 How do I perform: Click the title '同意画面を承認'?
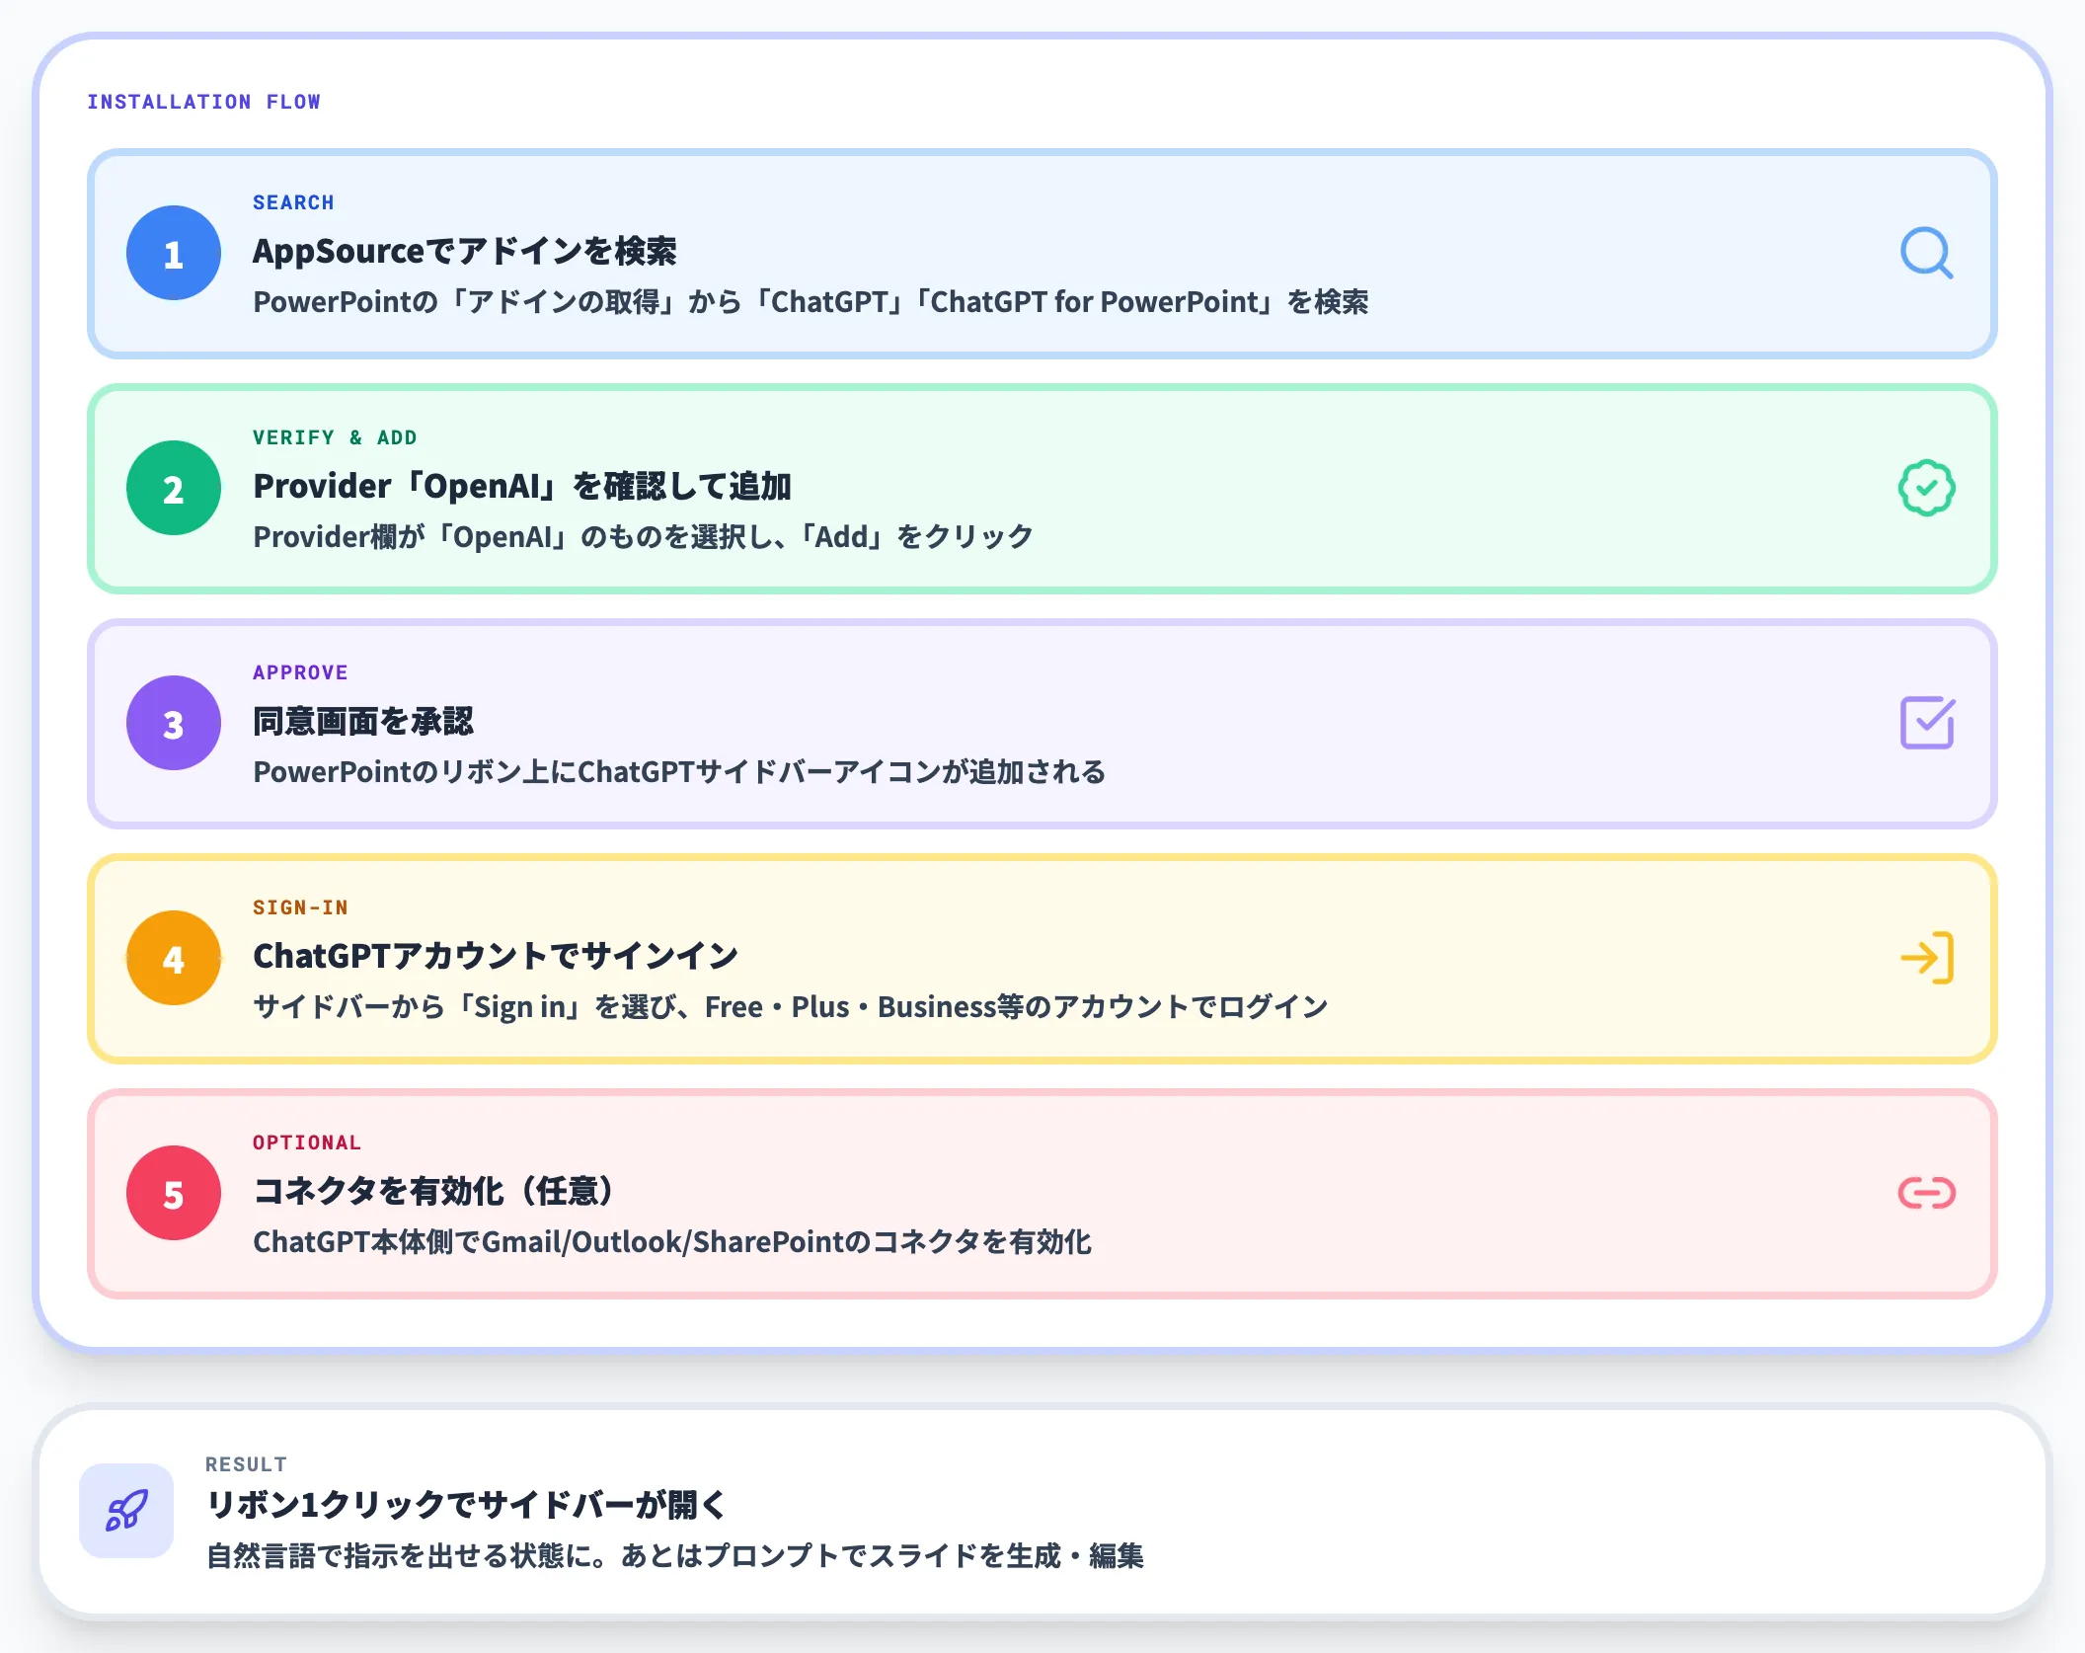[x=363, y=721]
